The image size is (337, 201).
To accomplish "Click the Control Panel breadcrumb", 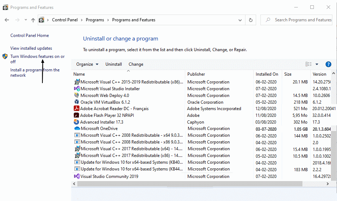I will click(x=65, y=20).
